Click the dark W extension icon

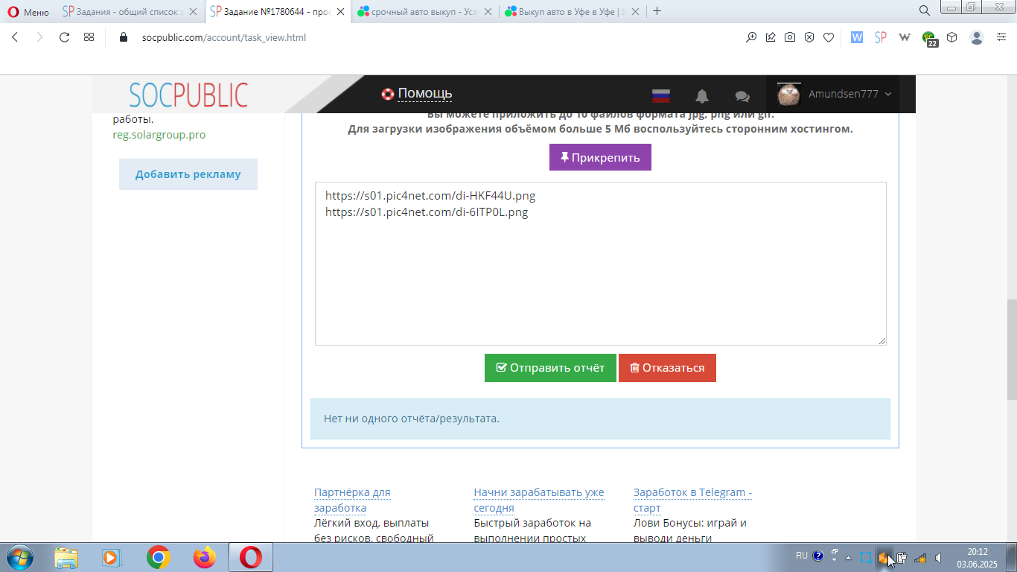[905, 37]
